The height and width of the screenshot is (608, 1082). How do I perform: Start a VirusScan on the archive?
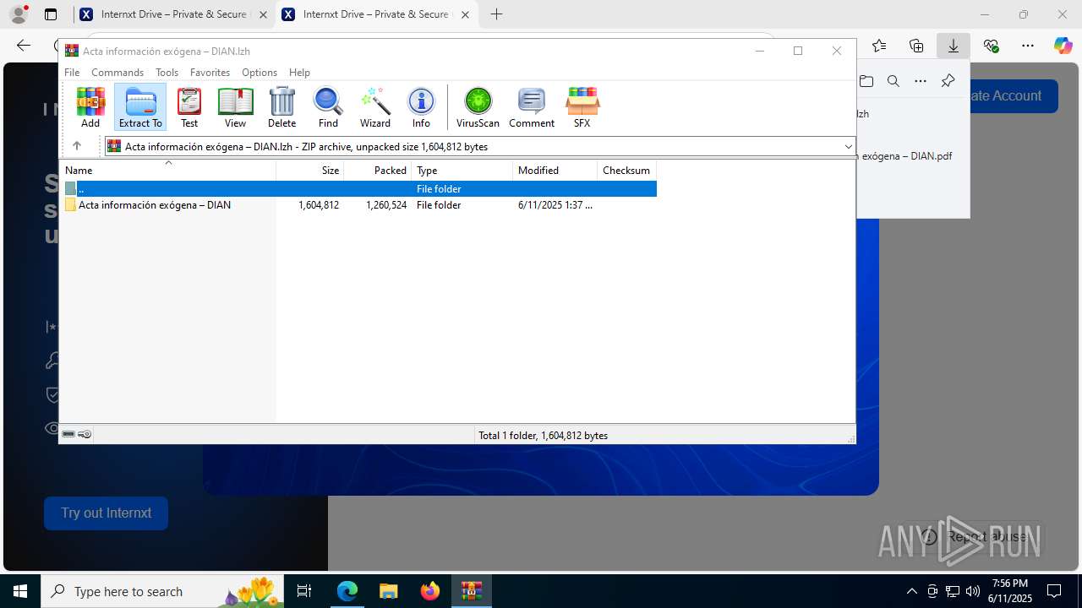point(478,107)
